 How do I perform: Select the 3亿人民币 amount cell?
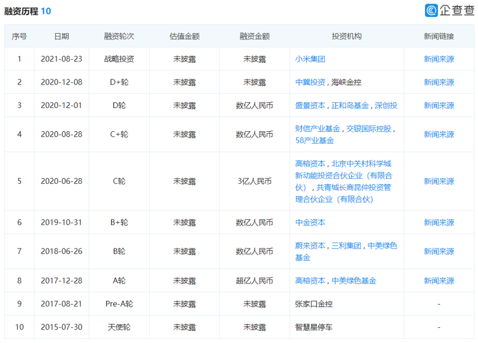(255, 181)
